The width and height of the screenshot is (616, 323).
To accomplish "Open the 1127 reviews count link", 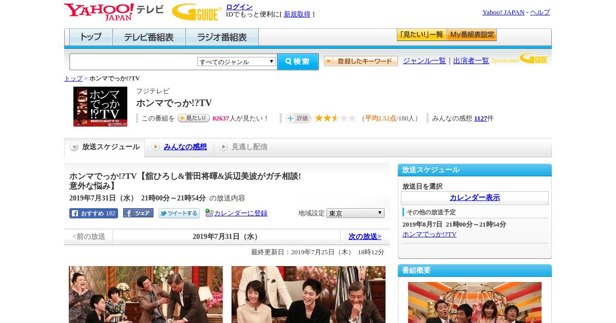I will click(x=480, y=118).
